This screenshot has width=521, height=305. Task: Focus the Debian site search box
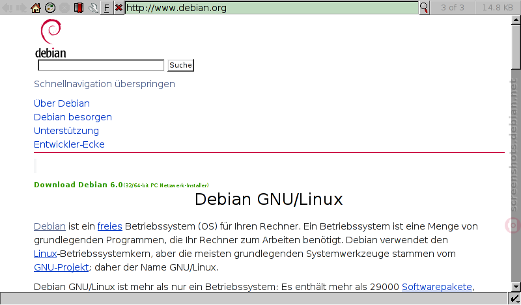[x=101, y=65]
